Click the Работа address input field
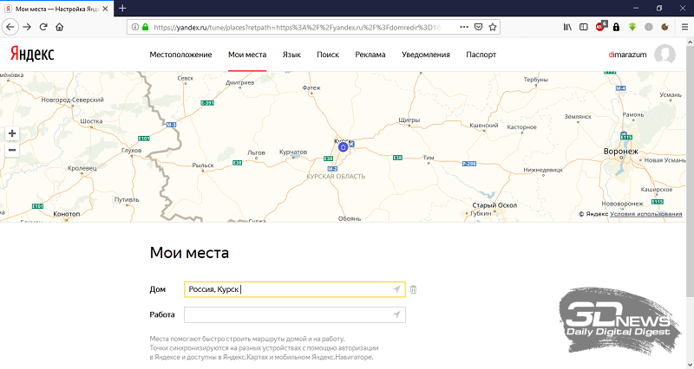The image size is (694, 369). click(295, 314)
